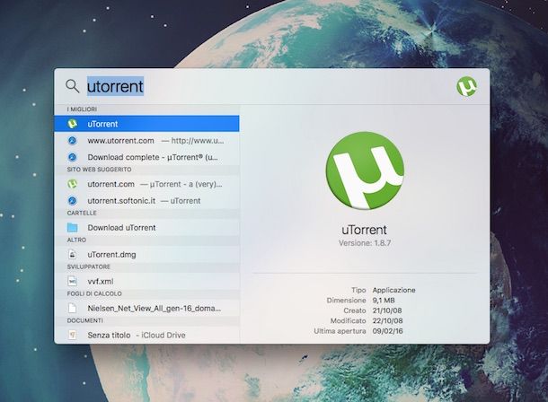This screenshot has height=402, width=548.
Task: Click the Spotlight magnifying glass icon
Action: pos(73,86)
